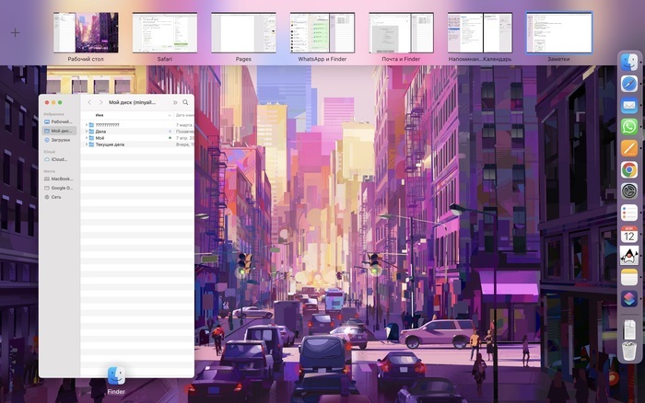
Task: Open Calendar showing 12 in the Dock
Action: coord(629,234)
